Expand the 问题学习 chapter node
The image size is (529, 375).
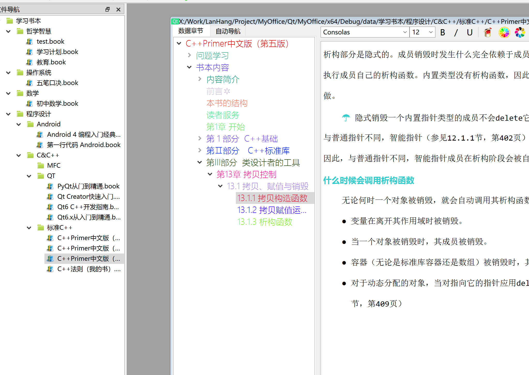189,55
